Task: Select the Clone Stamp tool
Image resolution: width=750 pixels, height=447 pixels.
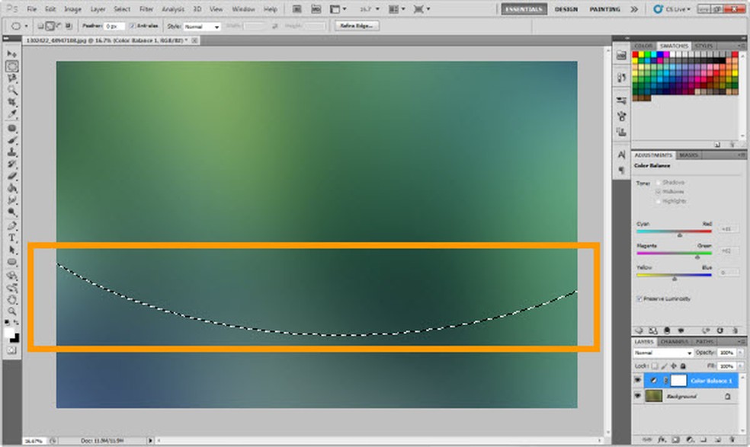Action: (12, 152)
